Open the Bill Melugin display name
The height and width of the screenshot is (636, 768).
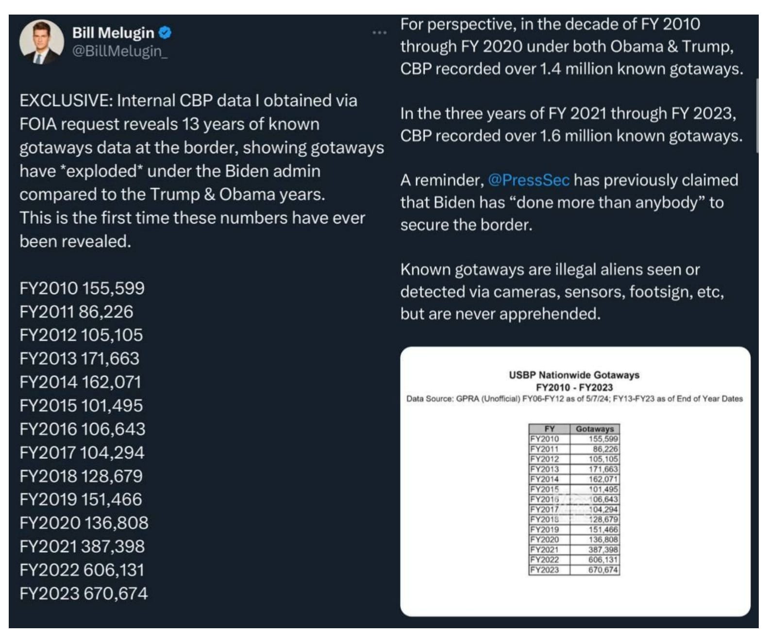[113, 33]
